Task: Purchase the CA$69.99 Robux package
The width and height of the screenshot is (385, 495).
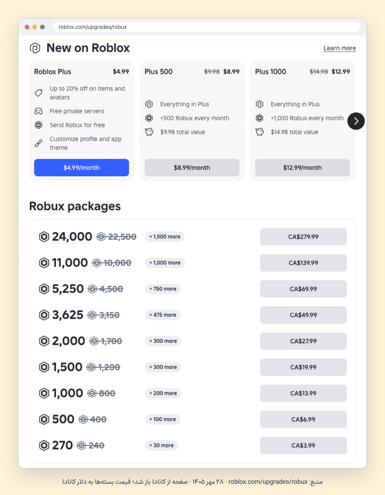Action: coord(303,289)
